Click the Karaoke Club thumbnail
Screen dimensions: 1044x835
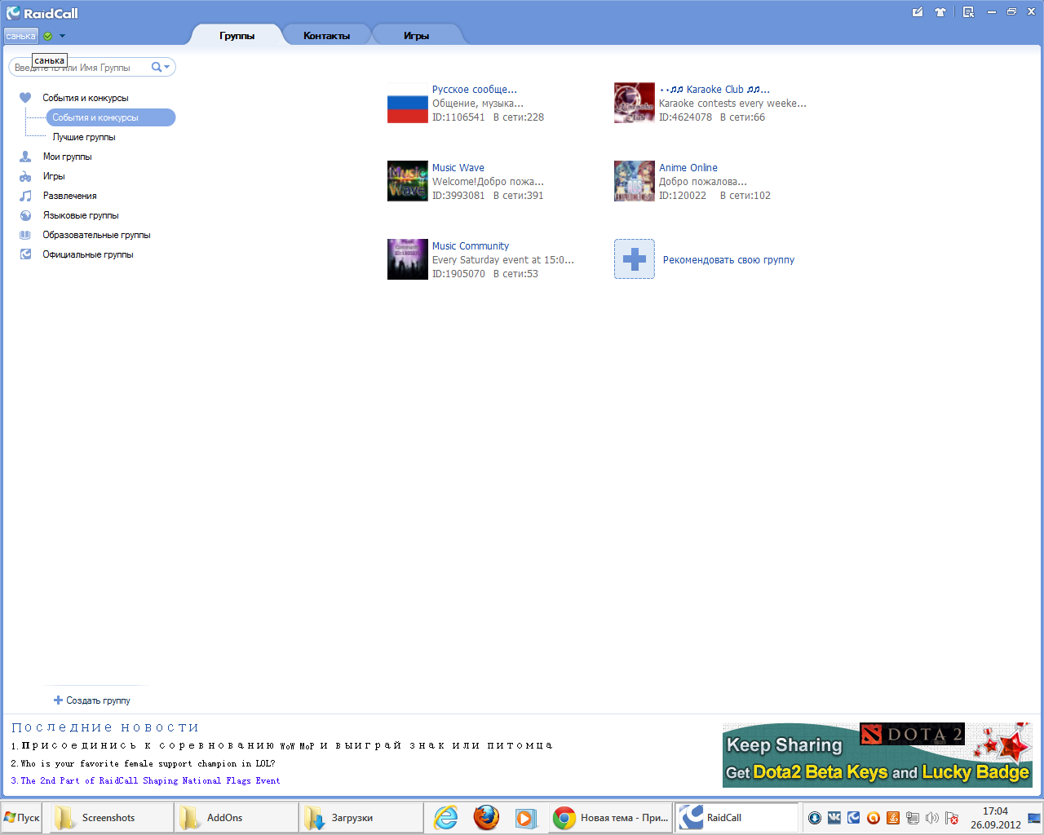pyautogui.click(x=635, y=103)
